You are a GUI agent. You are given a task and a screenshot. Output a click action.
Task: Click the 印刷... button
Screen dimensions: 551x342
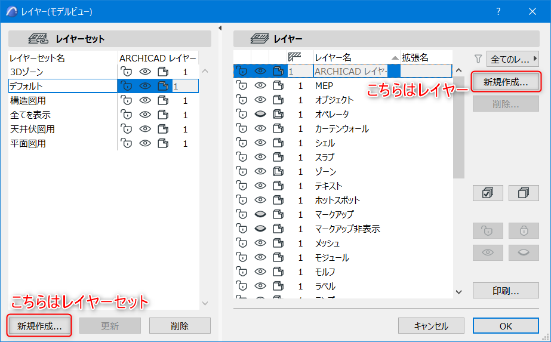pos(506,291)
